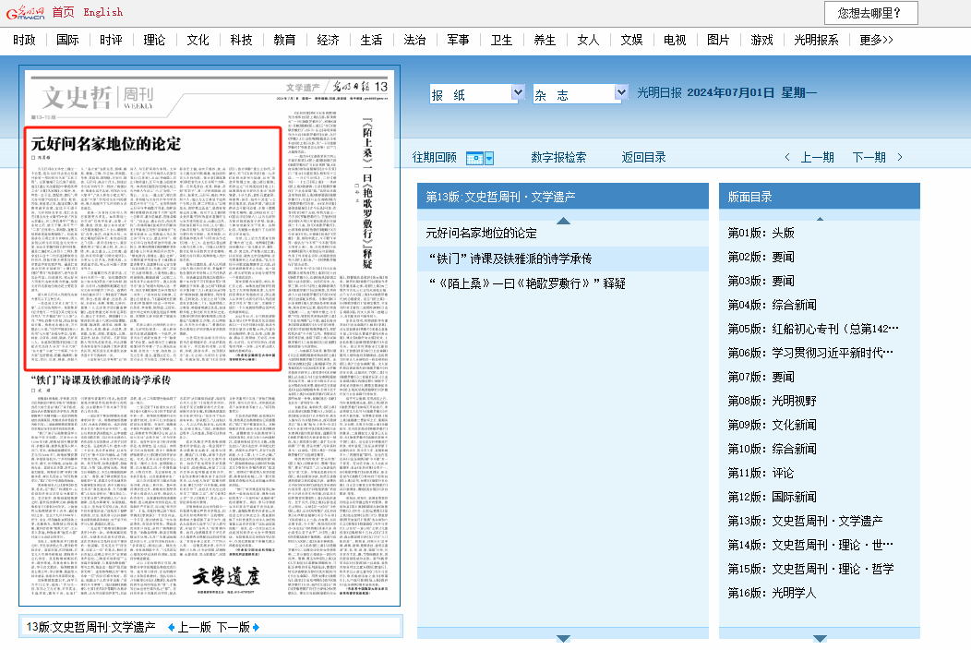Click 返回目录 link
Viewport: 971px width, 650px height.
(x=643, y=158)
